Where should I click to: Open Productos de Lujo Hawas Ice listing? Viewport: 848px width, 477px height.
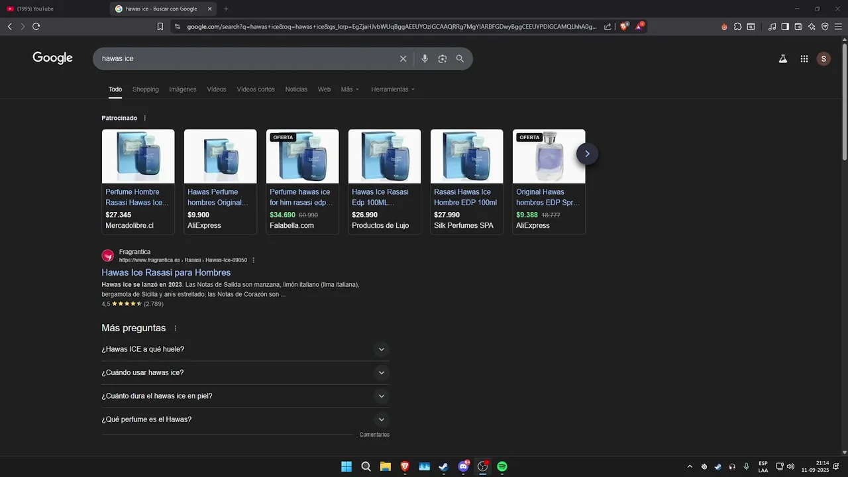pos(384,182)
